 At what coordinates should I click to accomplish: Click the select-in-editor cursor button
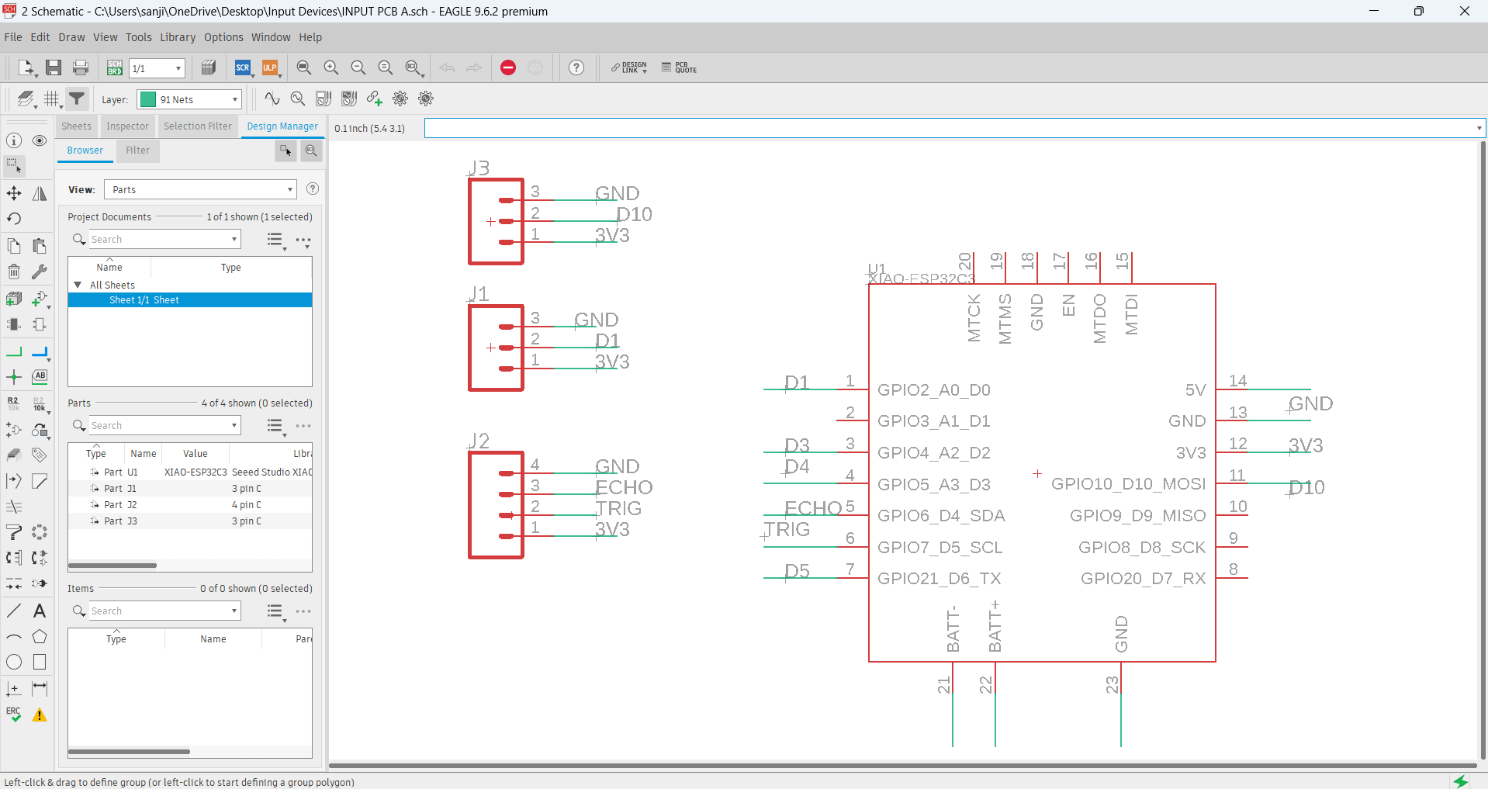click(285, 151)
